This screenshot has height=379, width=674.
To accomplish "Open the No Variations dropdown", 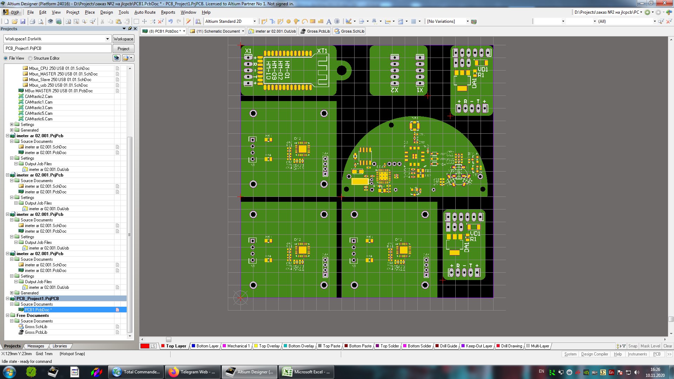I will tap(467, 21).
